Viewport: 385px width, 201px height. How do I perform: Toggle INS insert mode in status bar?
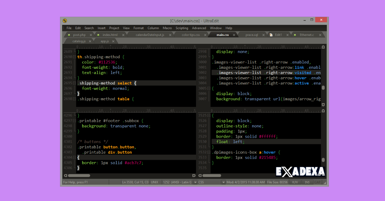(x=307, y=182)
